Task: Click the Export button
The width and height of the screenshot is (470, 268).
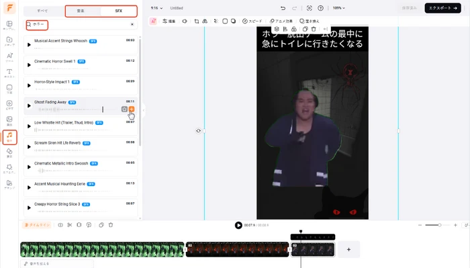Action: coord(442,8)
